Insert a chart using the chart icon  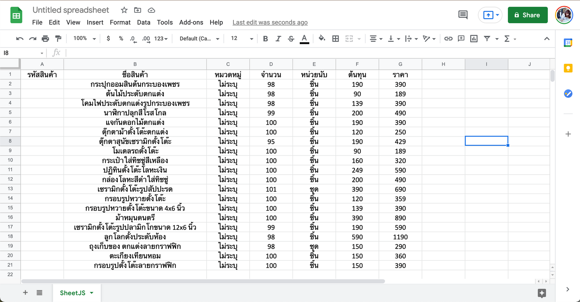tap(474, 38)
